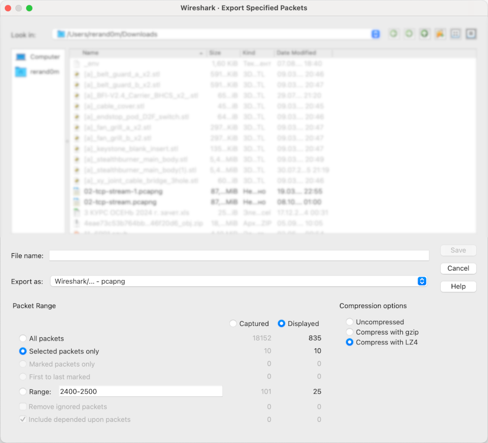Click the Look in path text /Users/rerand0m/Downloads

point(112,34)
